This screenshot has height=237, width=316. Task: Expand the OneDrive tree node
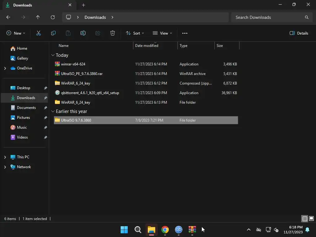click(x=5, y=68)
